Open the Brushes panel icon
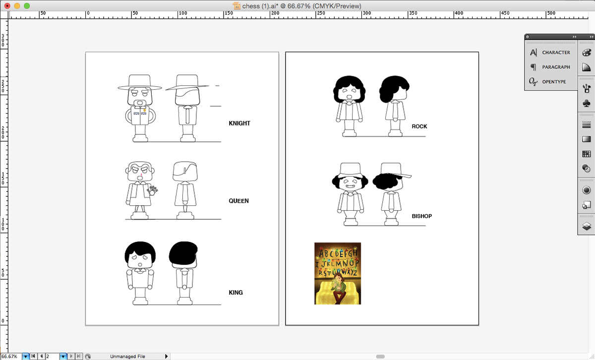 (x=586, y=88)
